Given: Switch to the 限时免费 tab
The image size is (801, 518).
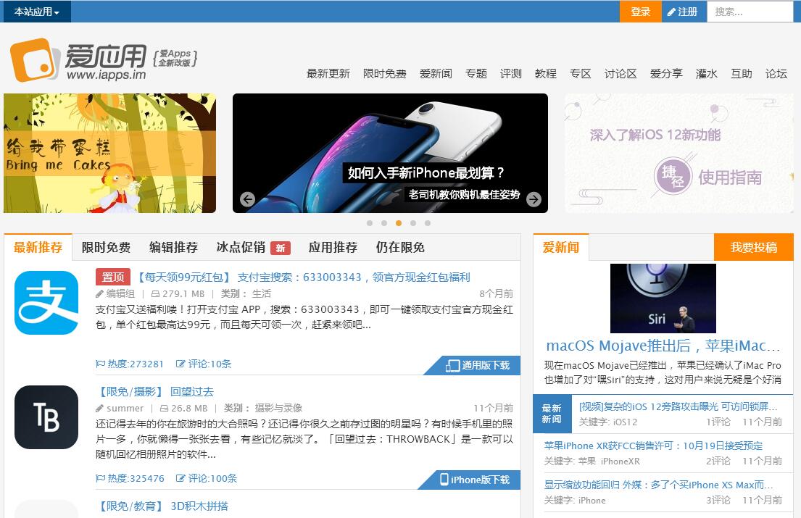Looking at the screenshot, I should point(106,247).
